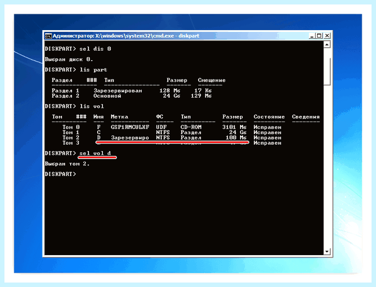The image size is (376, 287).
Task: Click the 'GSP1RMCULXF' volume label
Action: click(x=130, y=127)
